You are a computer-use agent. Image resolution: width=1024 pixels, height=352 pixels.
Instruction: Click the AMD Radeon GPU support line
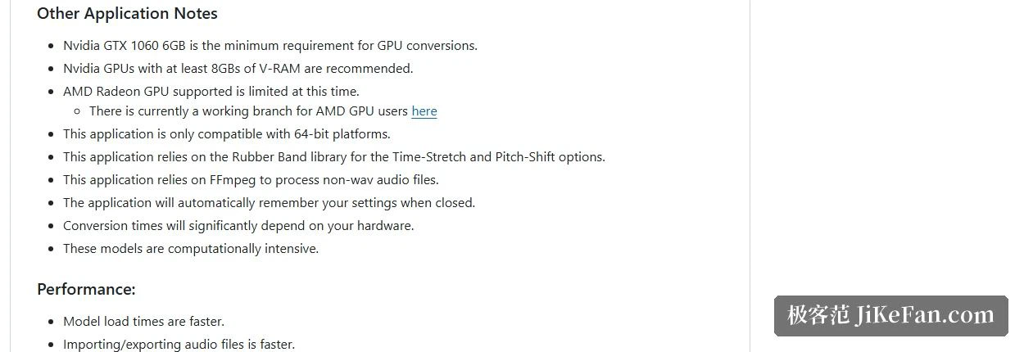(211, 92)
